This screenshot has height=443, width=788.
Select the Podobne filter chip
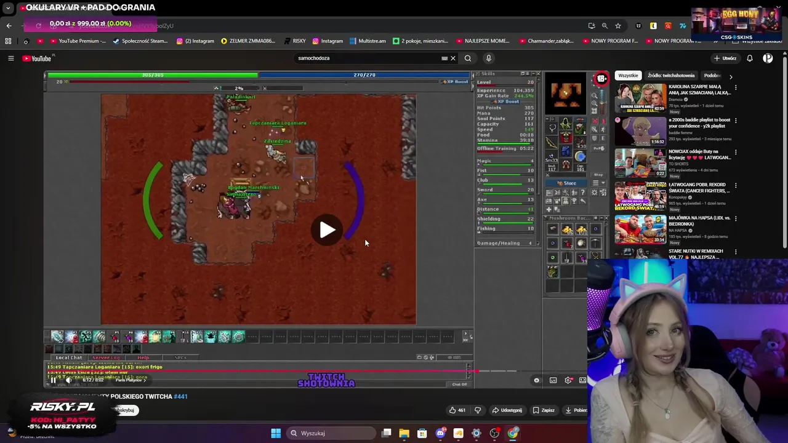coord(713,76)
